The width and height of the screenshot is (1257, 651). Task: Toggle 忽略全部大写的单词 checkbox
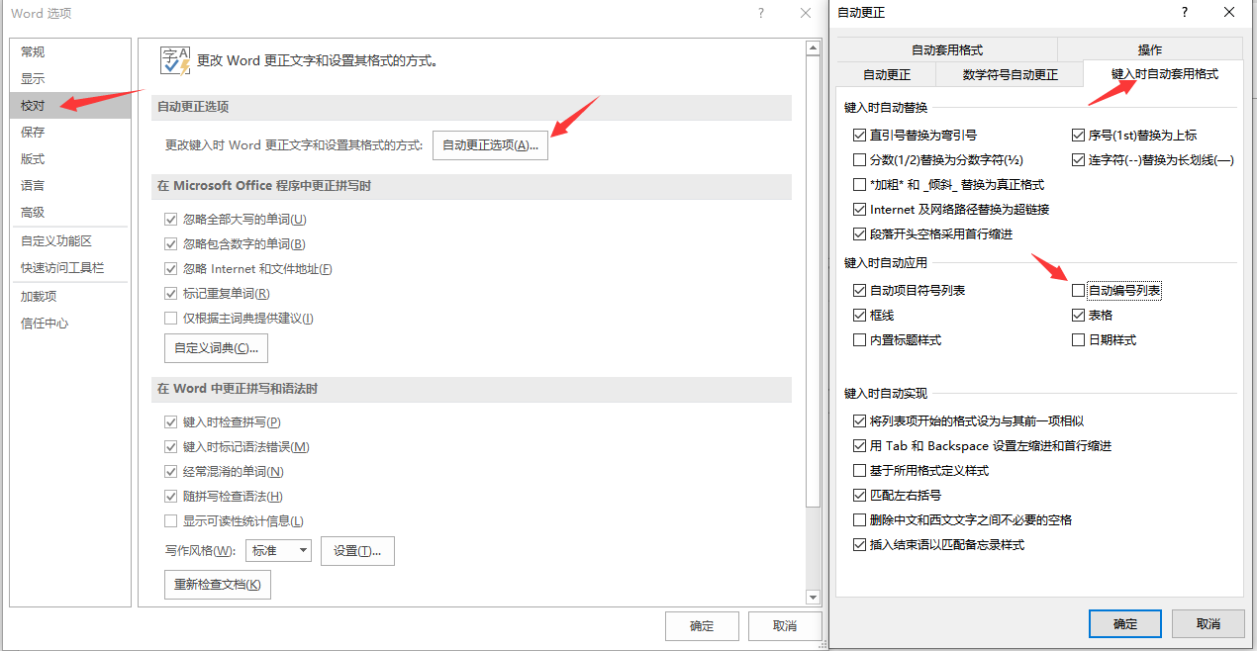[170, 219]
